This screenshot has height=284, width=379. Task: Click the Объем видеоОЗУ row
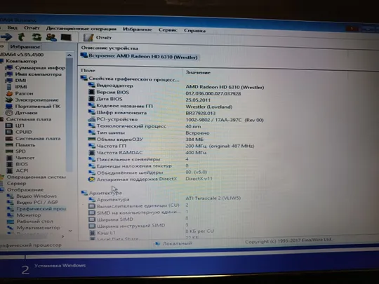(x=146, y=140)
